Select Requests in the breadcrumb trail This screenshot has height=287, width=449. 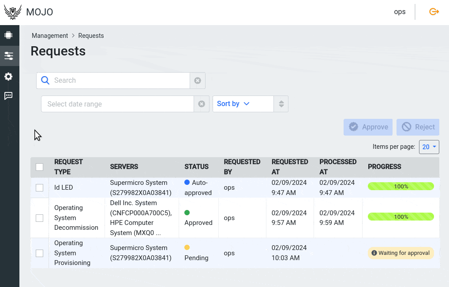coord(91,36)
